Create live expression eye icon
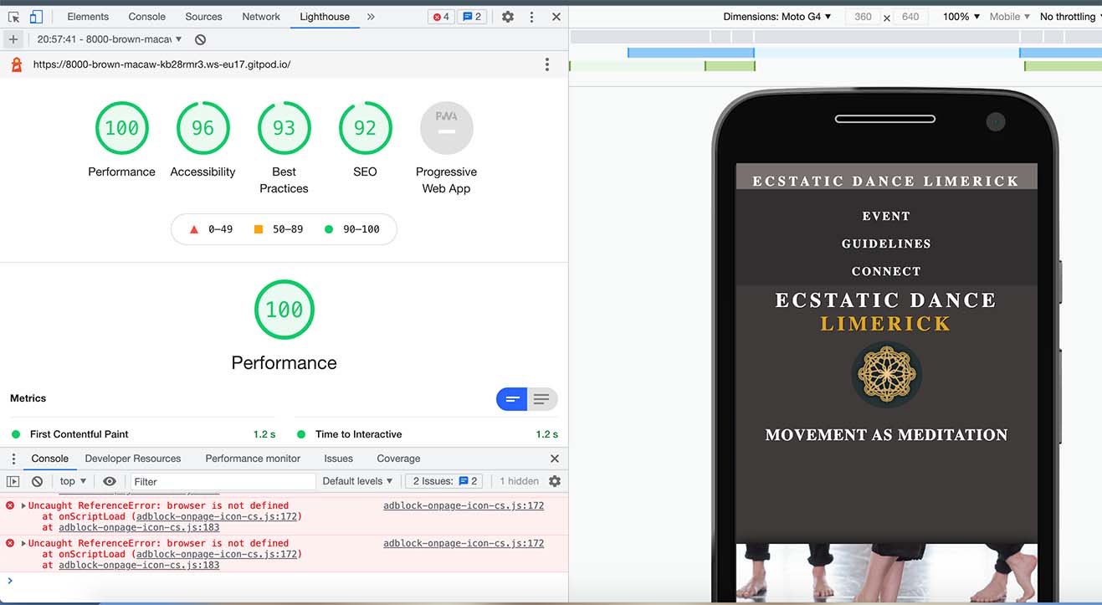1102x605 pixels. click(x=110, y=481)
